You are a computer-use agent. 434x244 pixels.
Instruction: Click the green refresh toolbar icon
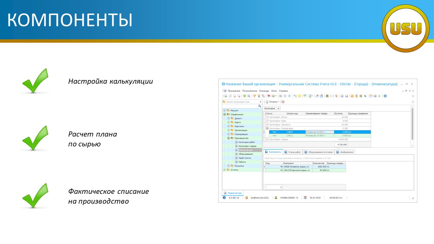point(244,96)
